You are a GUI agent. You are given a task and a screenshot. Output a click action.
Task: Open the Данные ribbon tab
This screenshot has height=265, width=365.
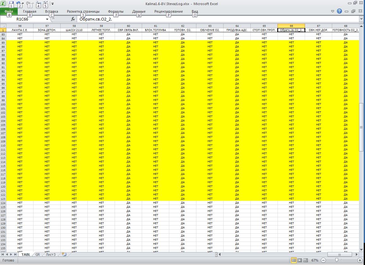tap(139, 11)
